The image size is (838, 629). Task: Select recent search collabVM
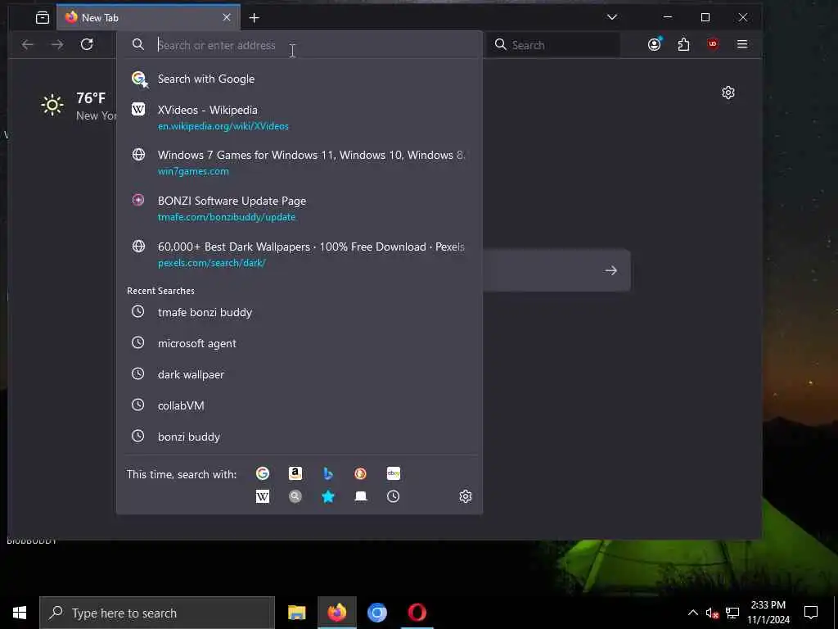300,405
